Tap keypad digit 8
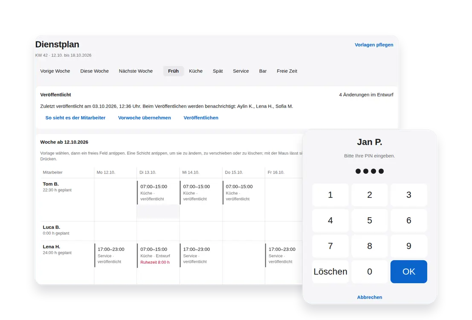The width and height of the screenshot is (472, 320). click(370, 246)
